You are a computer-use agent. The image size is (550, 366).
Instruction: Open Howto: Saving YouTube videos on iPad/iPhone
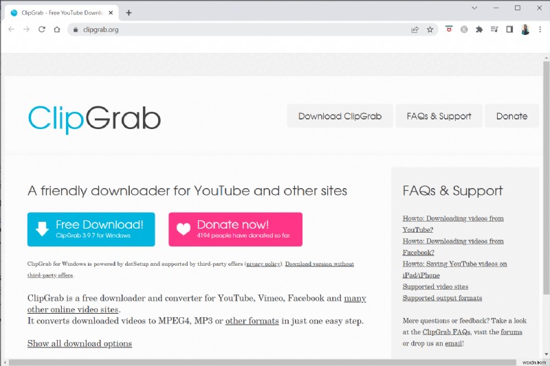[454, 269]
